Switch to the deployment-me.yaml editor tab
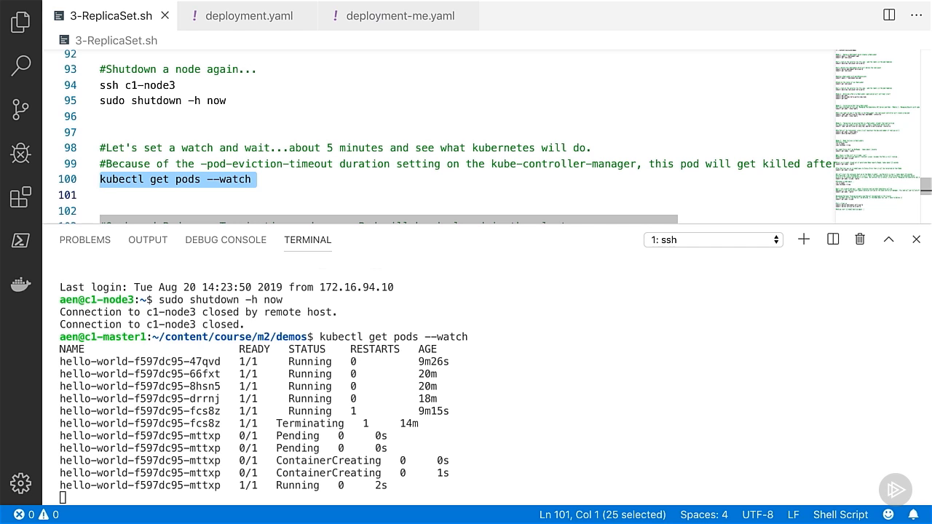This screenshot has height=524, width=932. (x=399, y=15)
